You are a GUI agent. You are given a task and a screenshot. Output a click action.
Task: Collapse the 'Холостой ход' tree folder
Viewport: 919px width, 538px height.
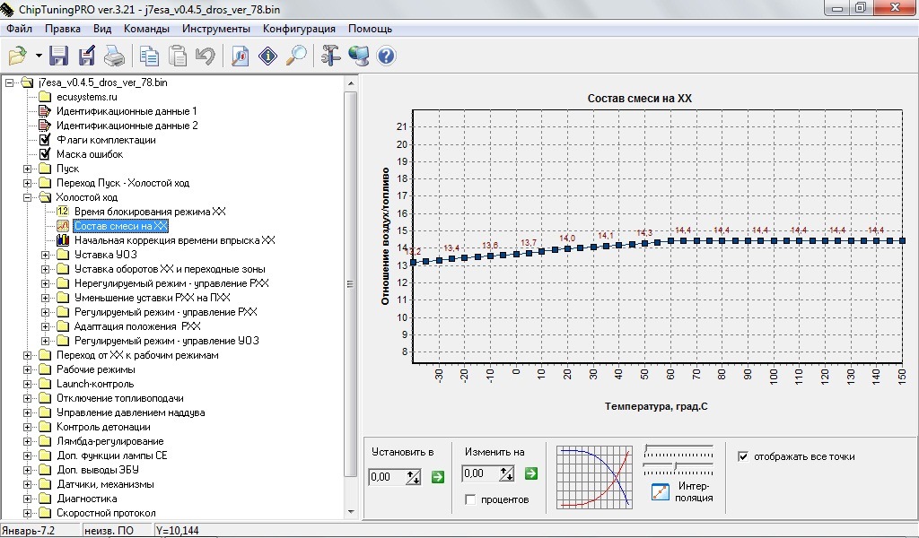28,197
